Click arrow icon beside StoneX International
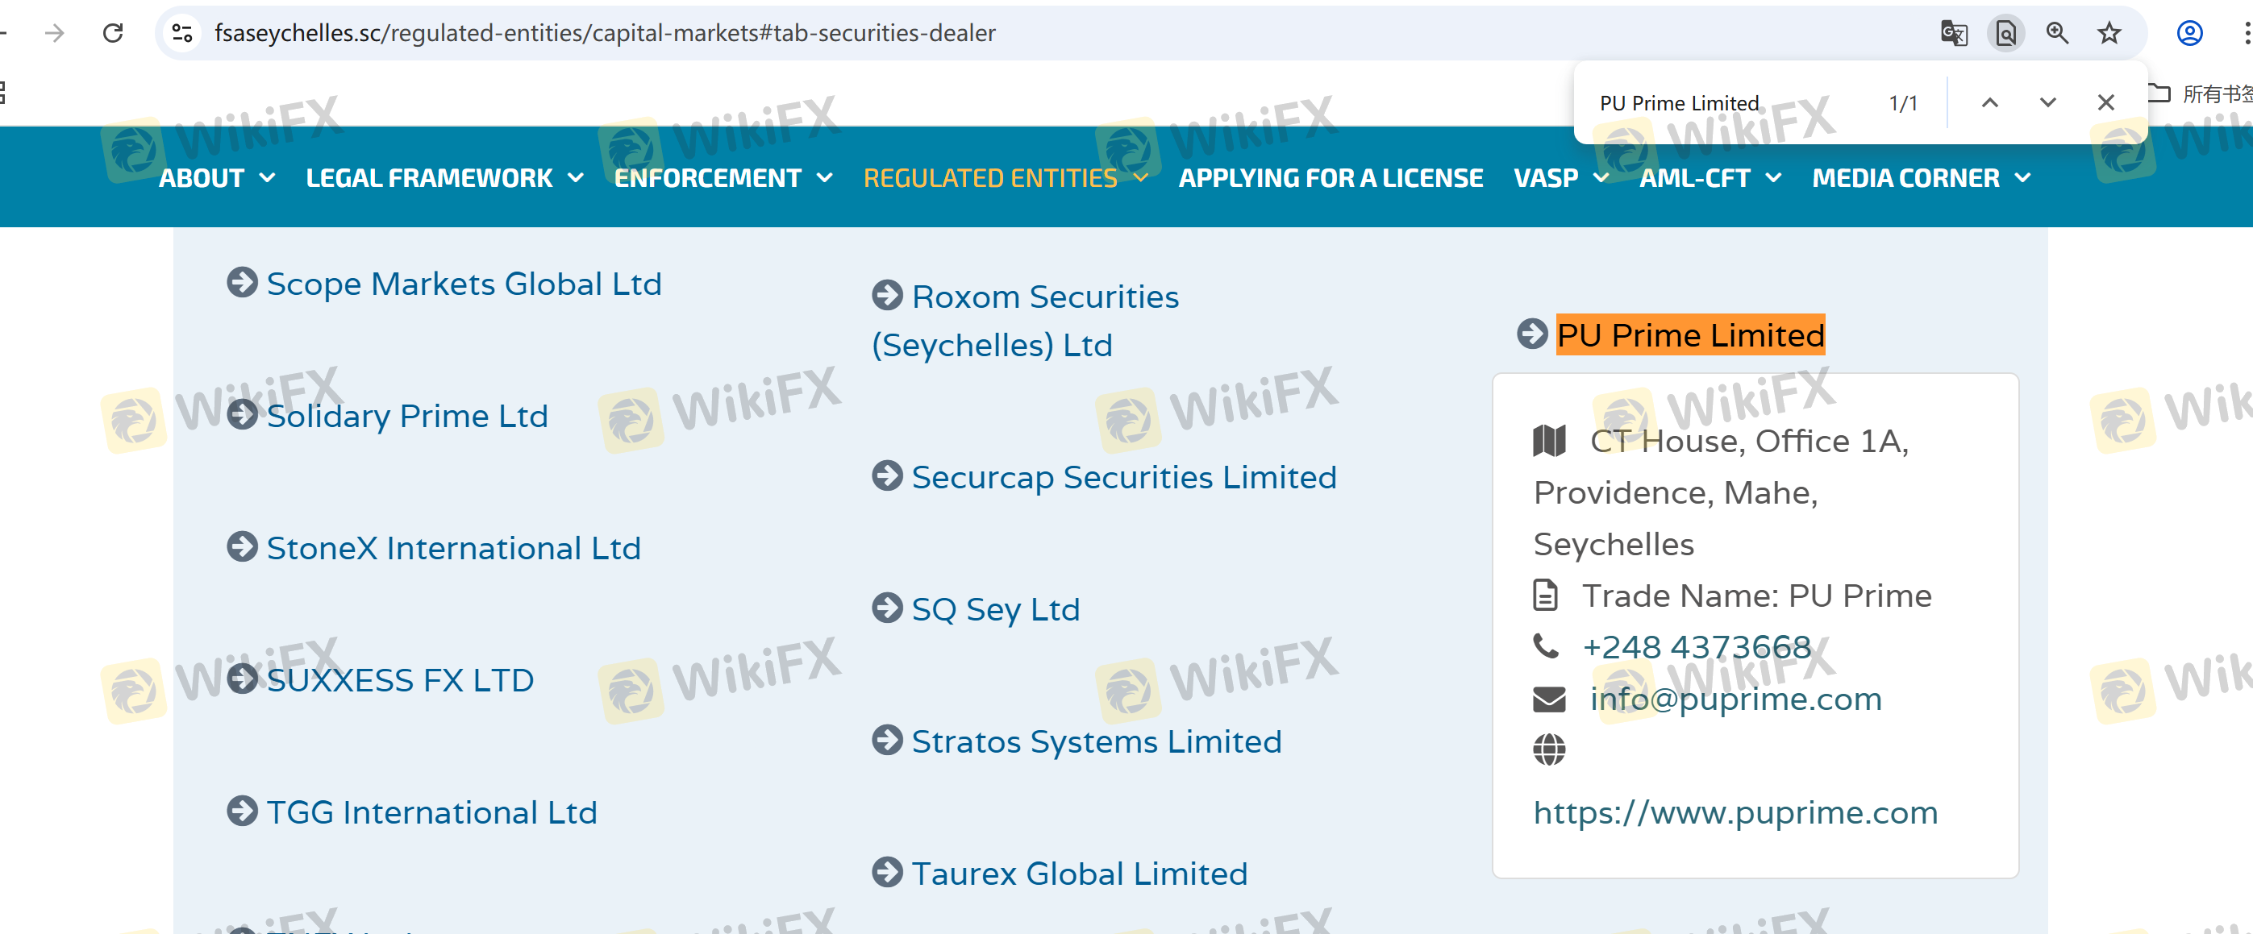This screenshot has width=2253, height=934. (241, 546)
